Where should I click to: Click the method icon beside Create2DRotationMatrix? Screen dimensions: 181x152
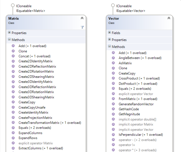13,71
